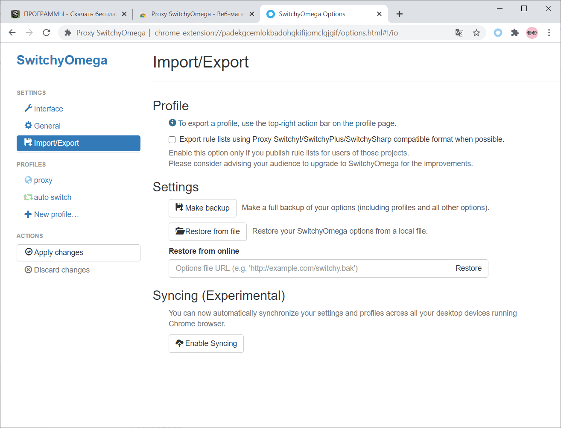
Task: Select the auto switch profile
Action: click(x=53, y=197)
